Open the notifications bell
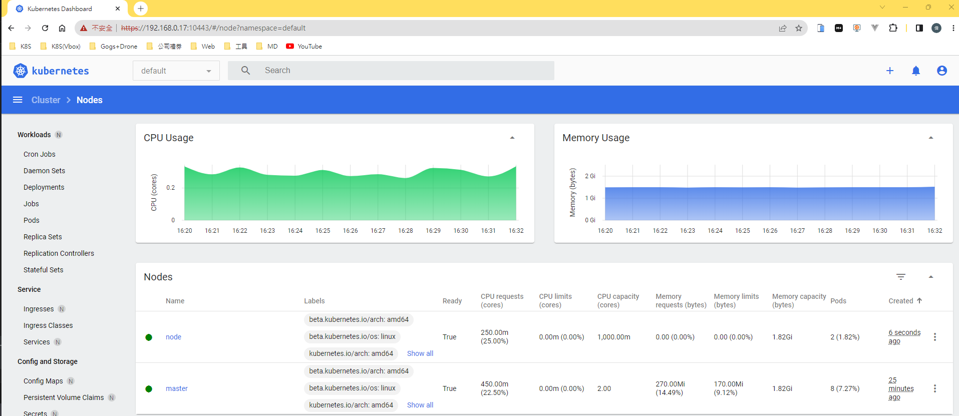The image size is (959, 416). [916, 71]
